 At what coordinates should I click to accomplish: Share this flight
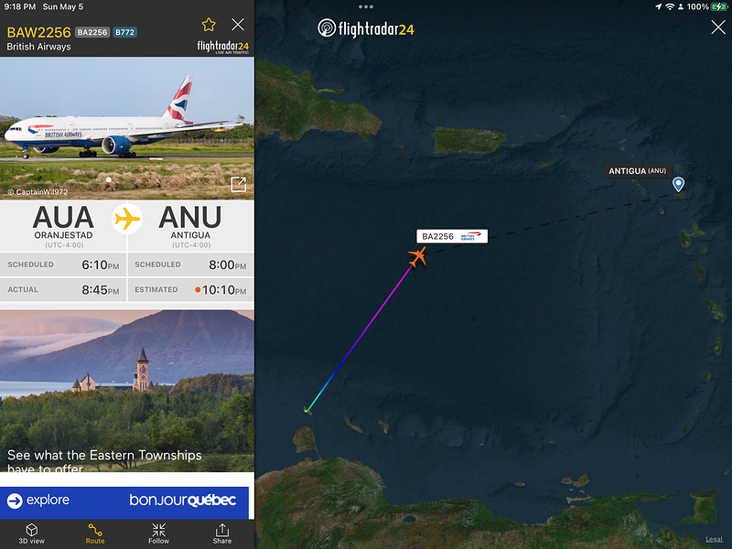click(x=222, y=533)
